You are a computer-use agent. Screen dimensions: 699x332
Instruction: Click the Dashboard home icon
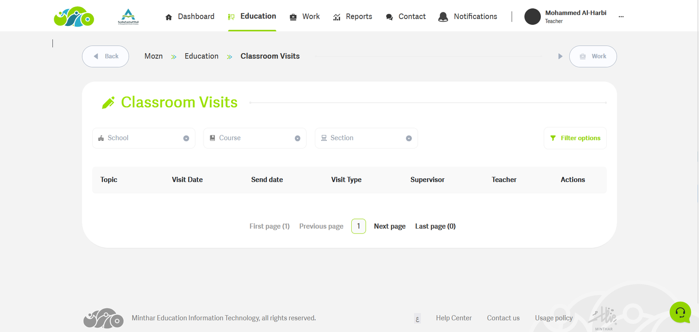[x=169, y=17]
